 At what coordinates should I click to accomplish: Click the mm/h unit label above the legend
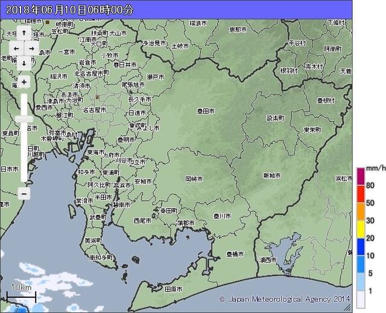tap(375, 168)
